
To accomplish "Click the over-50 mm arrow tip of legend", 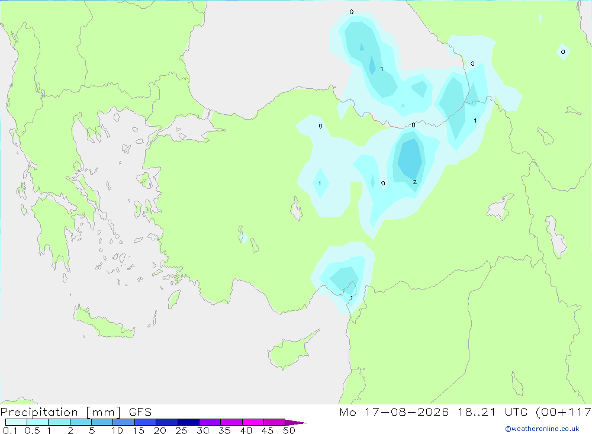I will click(295, 423).
